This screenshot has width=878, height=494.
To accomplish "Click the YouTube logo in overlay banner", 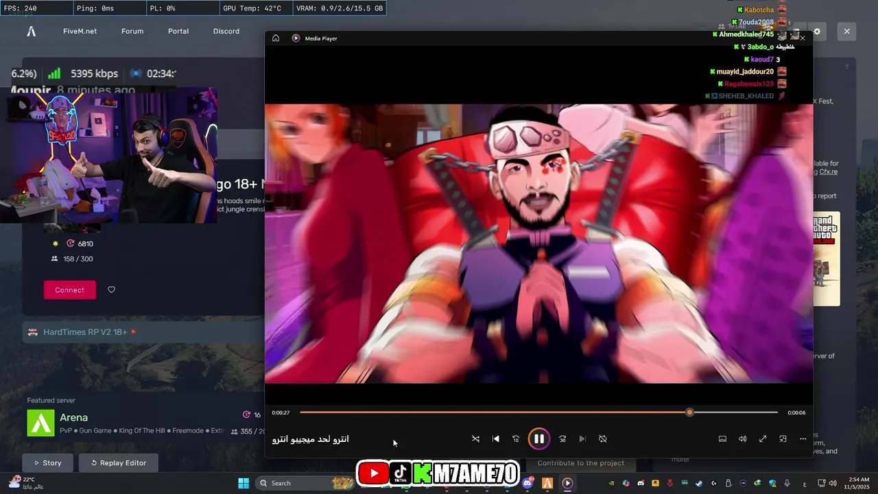I will pyautogui.click(x=373, y=473).
